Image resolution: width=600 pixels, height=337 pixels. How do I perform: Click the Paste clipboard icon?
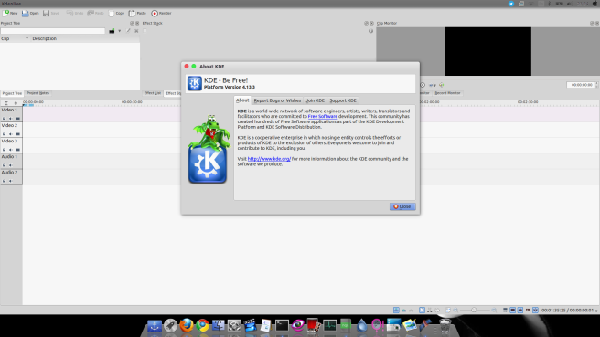click(132, 14)
